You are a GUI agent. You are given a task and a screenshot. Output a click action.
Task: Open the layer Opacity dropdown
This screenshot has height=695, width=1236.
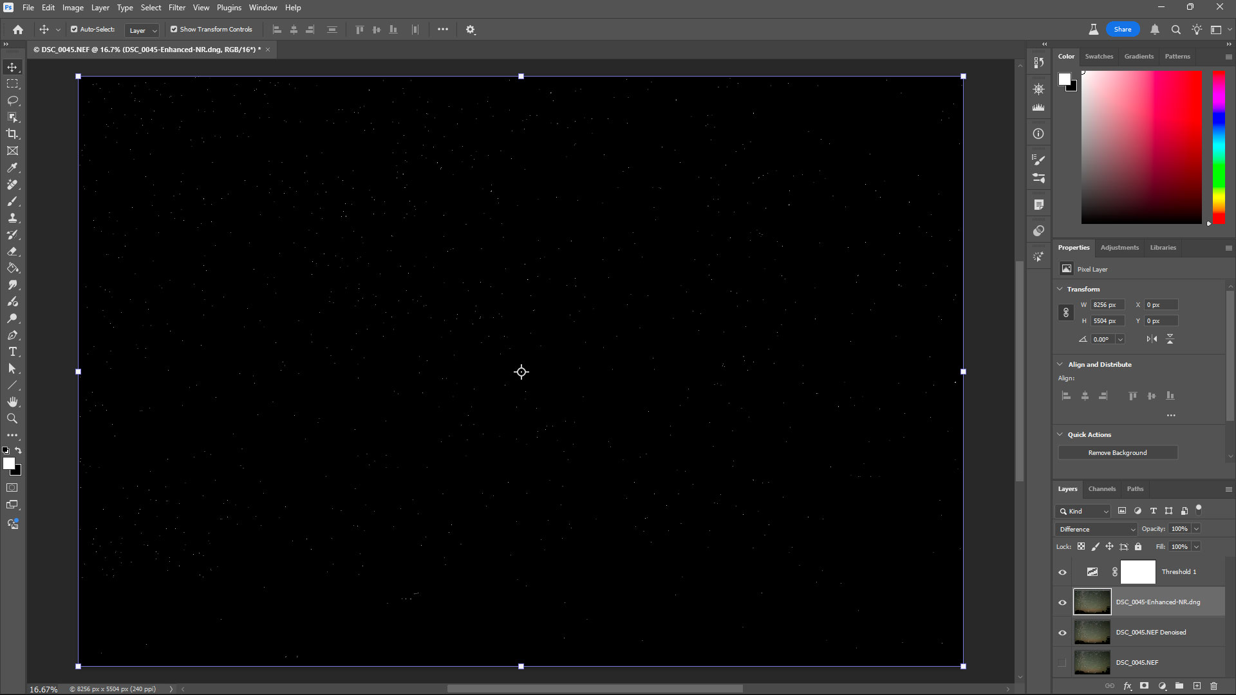(x=1196, y=528)
